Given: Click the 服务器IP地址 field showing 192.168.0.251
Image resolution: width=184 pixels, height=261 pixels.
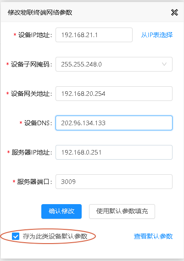Looking at the screenshot, I should pos(114,152).
